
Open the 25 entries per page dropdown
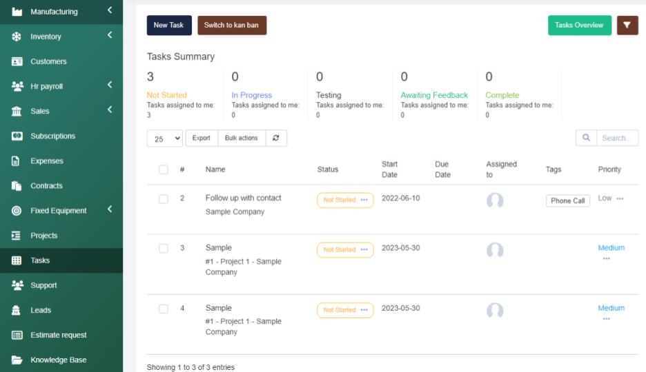tap(164, 138)
